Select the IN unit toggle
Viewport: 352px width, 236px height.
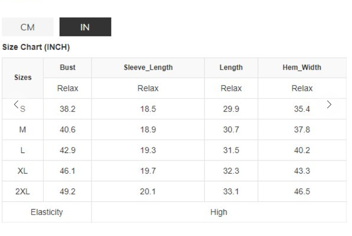pos(85,27)
